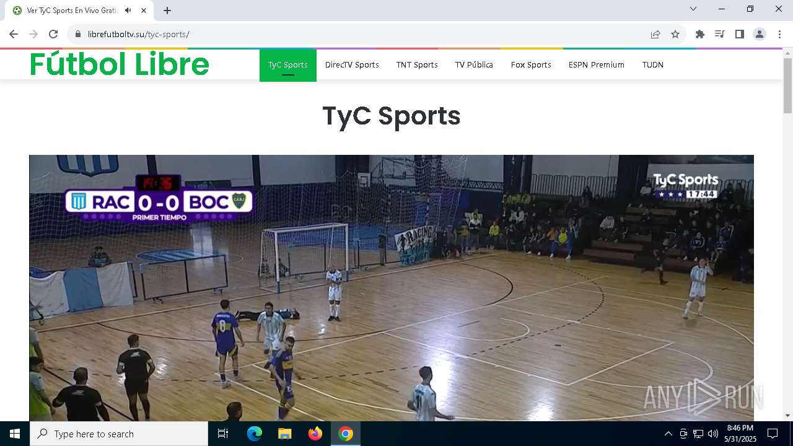793x446 pixels.
Task: Toggle the browser side panel
Action: pos(740,34)
